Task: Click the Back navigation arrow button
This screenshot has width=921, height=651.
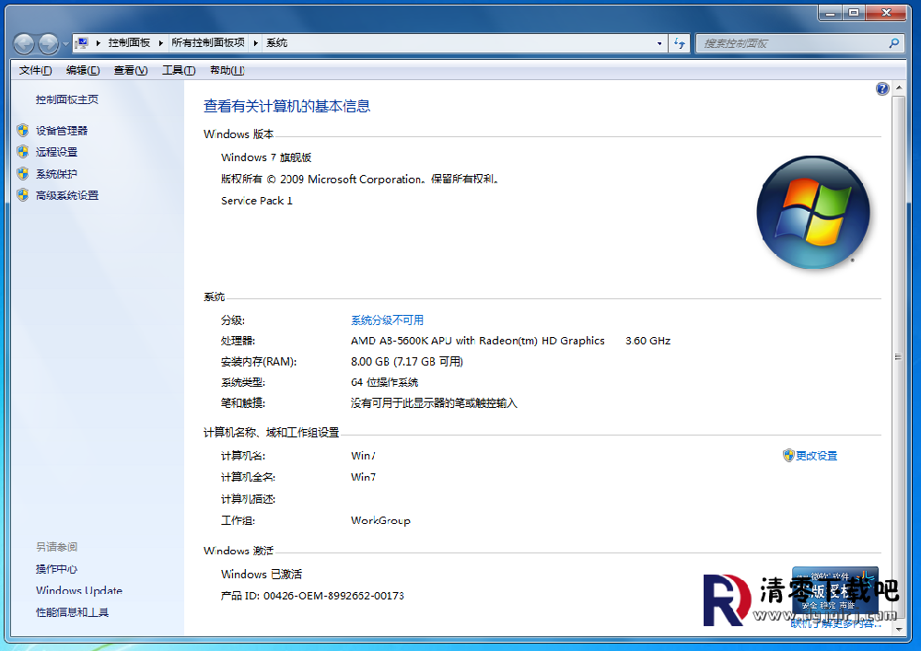Action: point(24,43)
